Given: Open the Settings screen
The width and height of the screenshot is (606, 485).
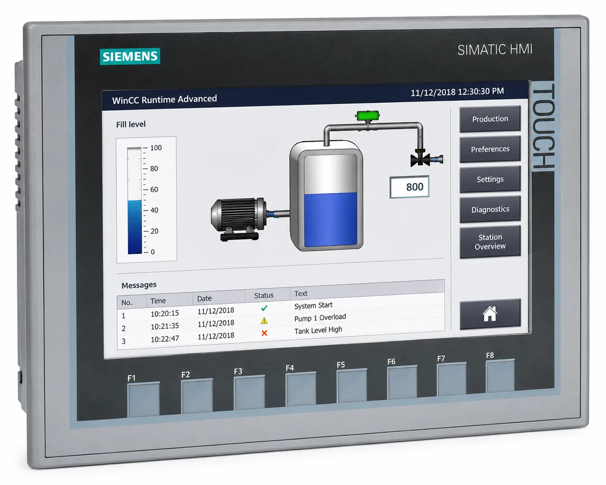Looking at the screenshot, I should [x=490, y=179].
